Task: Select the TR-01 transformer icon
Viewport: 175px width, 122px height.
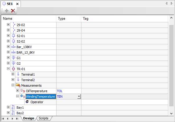Action: click(x=13, y=69)
